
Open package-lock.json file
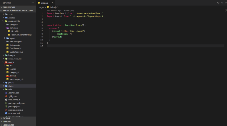[x=16, y=103]
